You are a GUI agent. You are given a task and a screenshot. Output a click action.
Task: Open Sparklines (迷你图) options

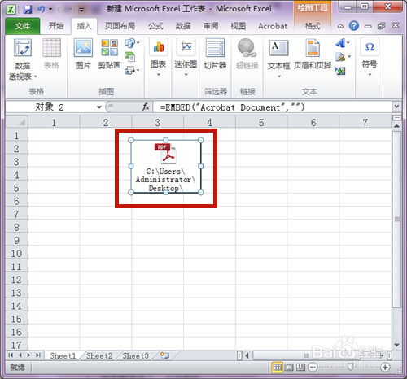(186, 57)
